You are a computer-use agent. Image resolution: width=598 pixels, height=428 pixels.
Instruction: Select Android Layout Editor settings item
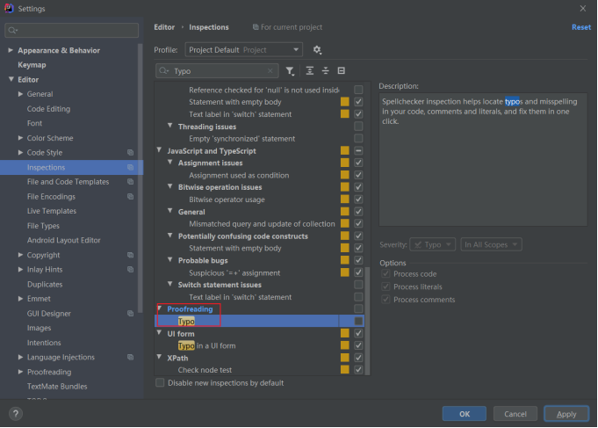(64, 240)
